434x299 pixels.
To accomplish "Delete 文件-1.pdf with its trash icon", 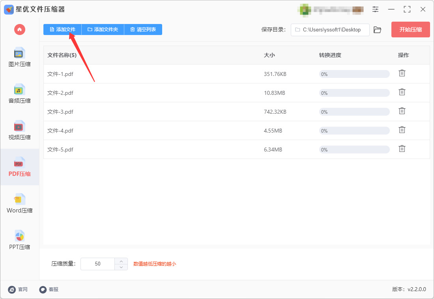I will click(402, 73).
